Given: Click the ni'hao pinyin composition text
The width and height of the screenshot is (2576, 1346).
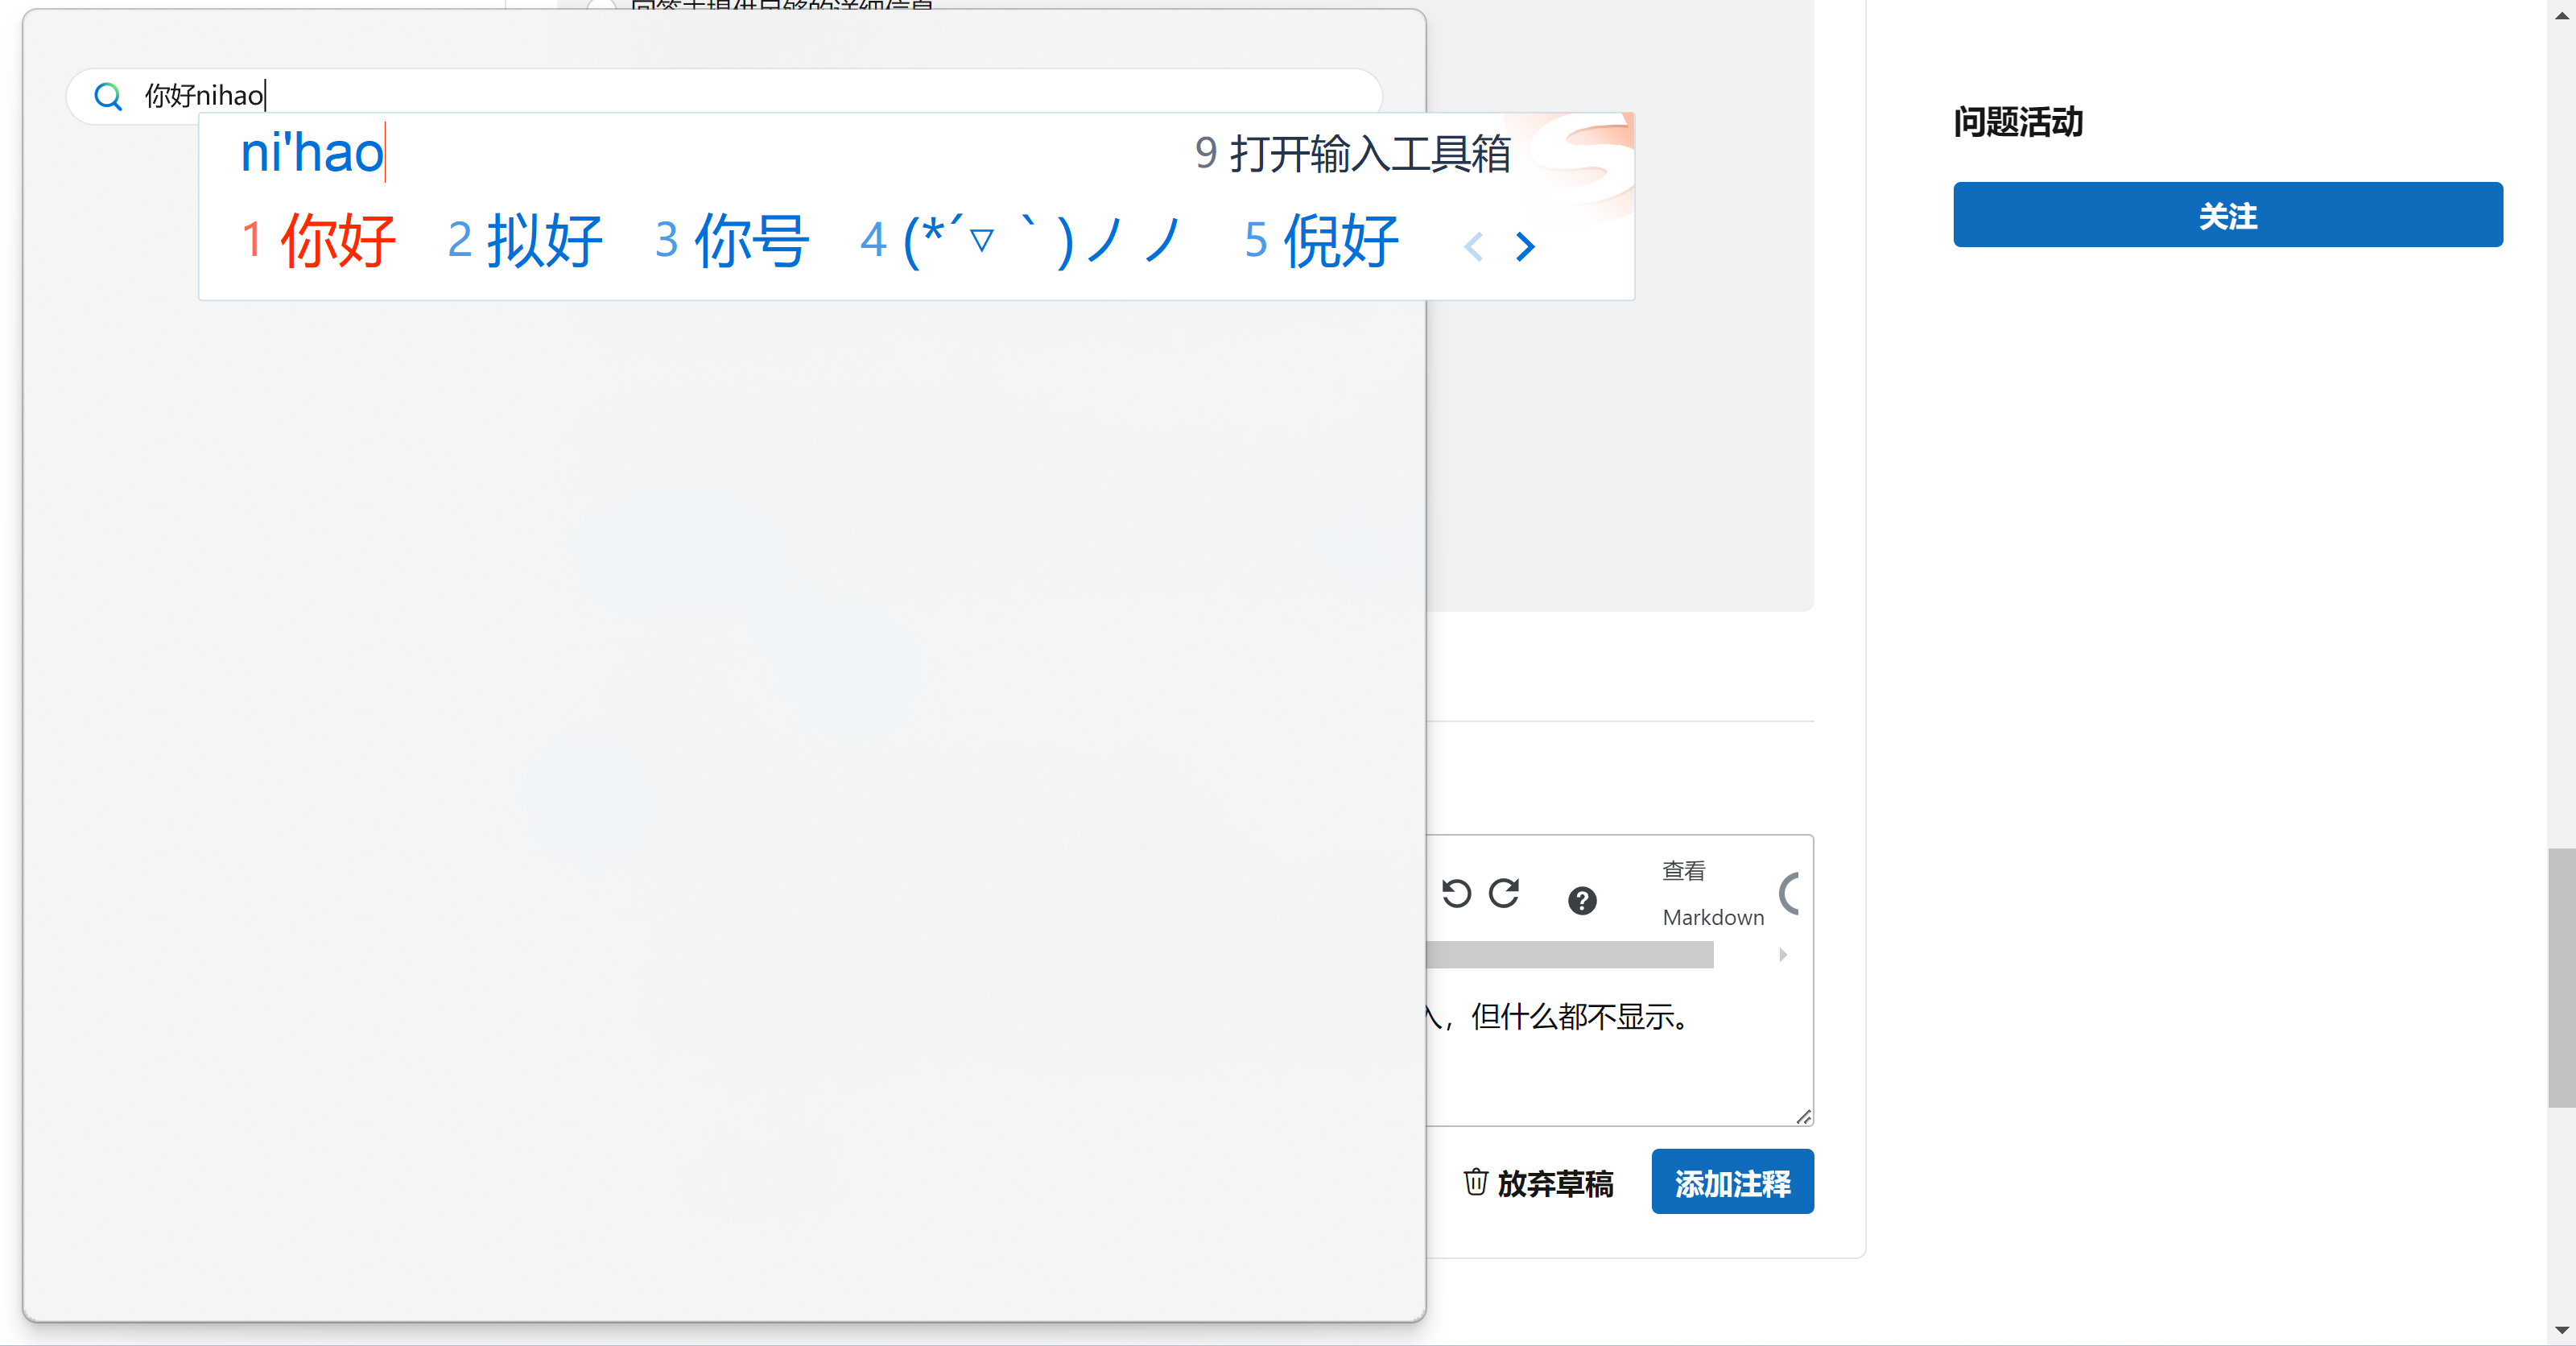Looking at the screenshot, I should pyautogui.click(x=312, y=153).
